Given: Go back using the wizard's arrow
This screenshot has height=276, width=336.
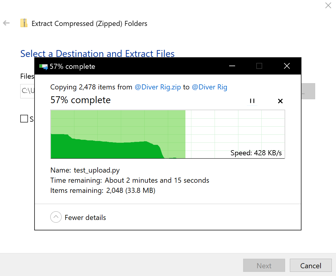Looking at the screenshot, I should (6, 23).
